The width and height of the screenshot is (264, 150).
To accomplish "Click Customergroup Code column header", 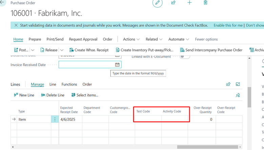I will [120, 110].
